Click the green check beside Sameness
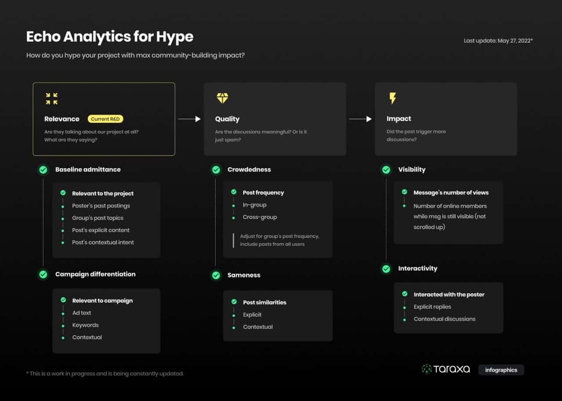This screenshot has width=562, height=401. point(216,275)
